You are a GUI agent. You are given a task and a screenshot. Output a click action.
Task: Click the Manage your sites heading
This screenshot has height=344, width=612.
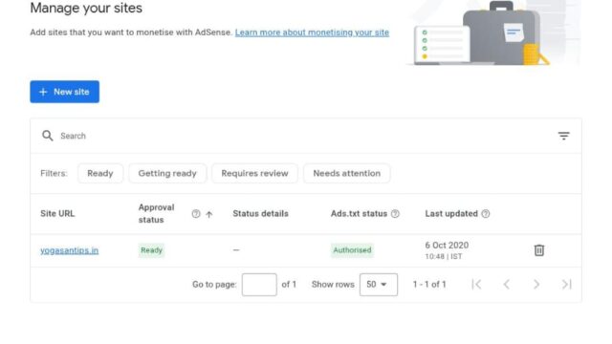(86, 8)
